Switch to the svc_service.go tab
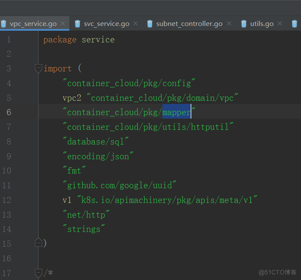 pyautogui.click(x=107, y=23)
